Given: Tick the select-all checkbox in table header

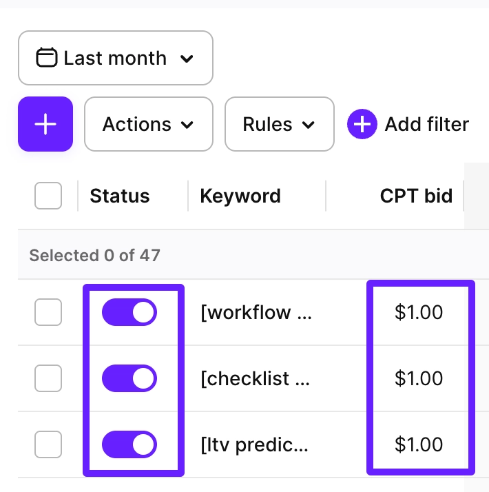Looking at the screenshot, I should (x=48, y=196).
